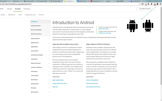Close the Material icons tab
This screenshot has width=162, height=101.
[89, 1]
